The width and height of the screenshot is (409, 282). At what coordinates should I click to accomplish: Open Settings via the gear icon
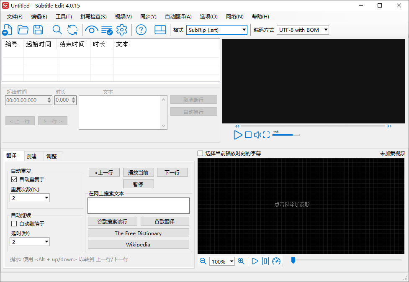[x=121, y=29]
